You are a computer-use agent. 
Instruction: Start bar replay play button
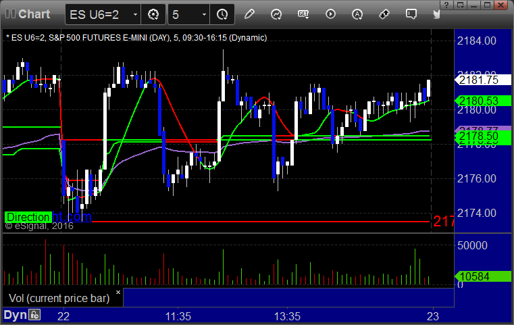(x=330, y=14)
